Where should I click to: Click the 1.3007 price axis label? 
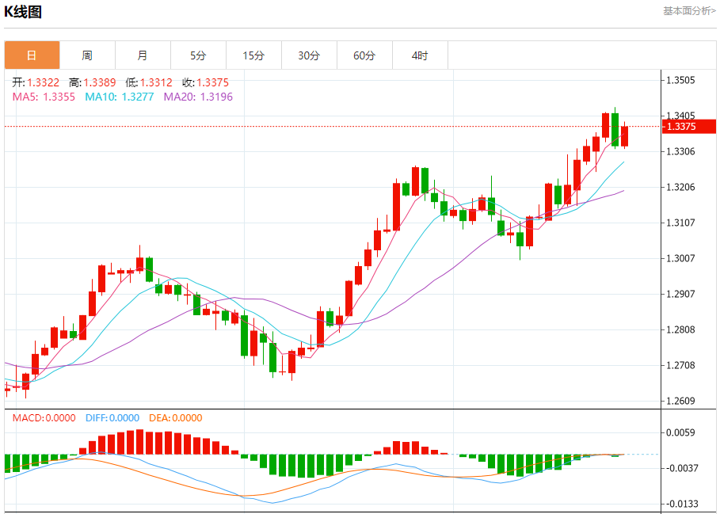click(680, 258)
